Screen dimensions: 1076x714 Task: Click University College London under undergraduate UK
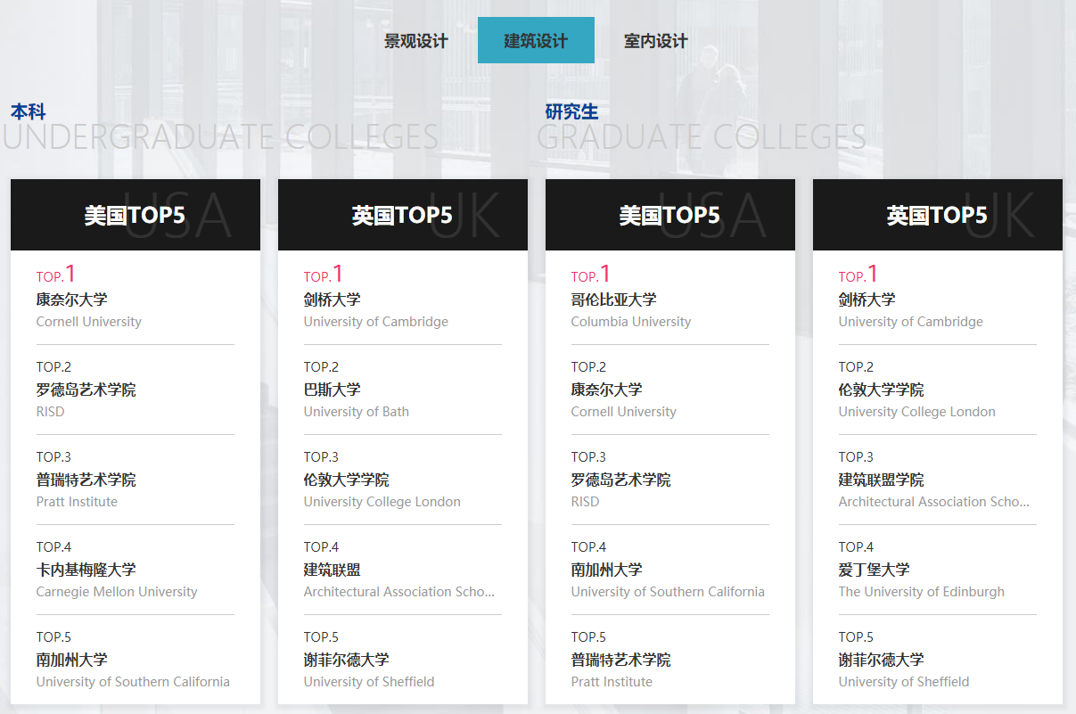382,502
